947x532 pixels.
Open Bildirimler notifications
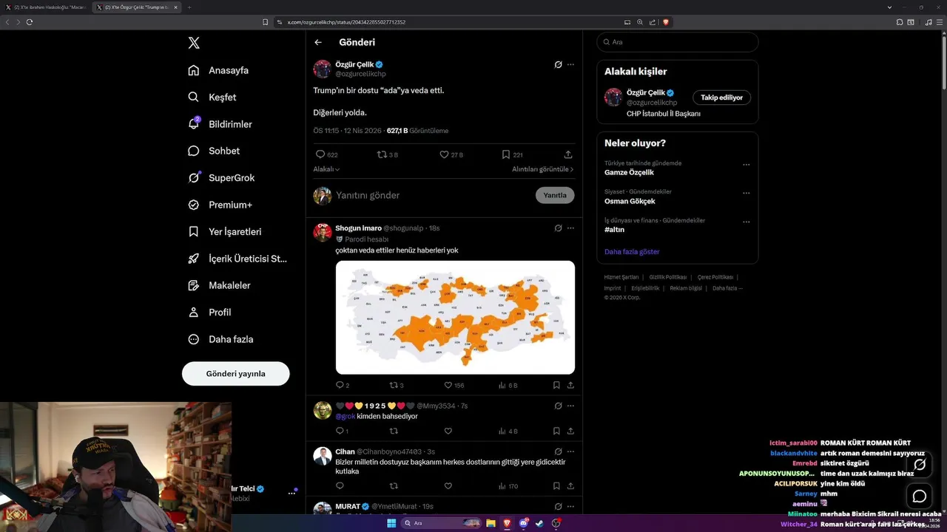[x=220, y=124]
